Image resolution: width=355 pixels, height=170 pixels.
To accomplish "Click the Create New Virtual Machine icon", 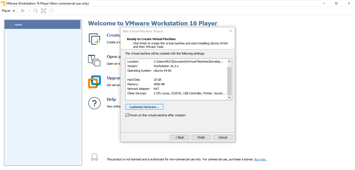I will click(94, 39).
